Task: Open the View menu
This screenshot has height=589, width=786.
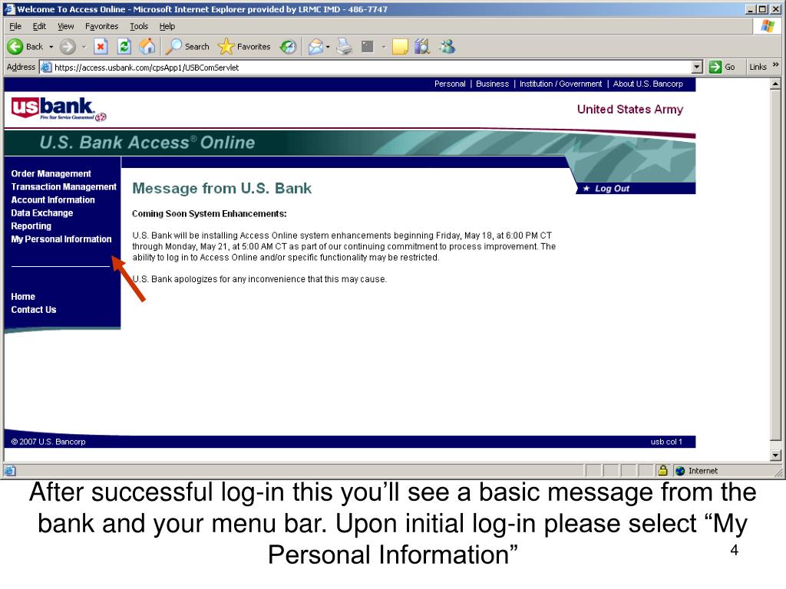Action: (65, 26)
